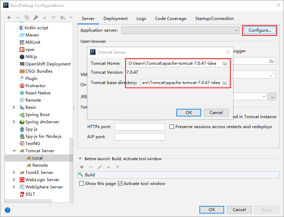Open the Code Coverage tab
The image size is (284, 217).
click(x=171, y=19)
